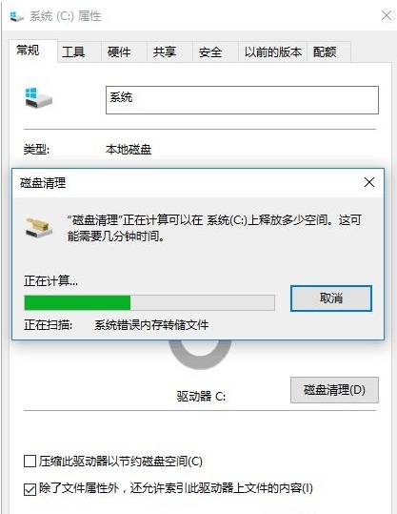Select the 共享 tab
Viewport: 397px width, 514px height.
[165, 51]
